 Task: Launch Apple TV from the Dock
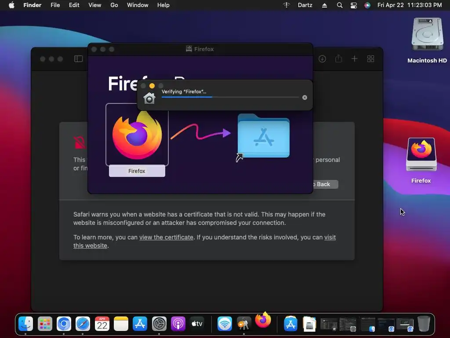197,324
